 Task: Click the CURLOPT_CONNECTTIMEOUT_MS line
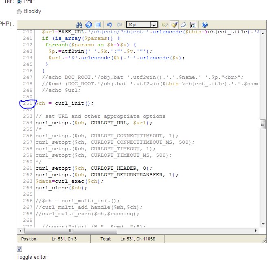coord(115,142)
